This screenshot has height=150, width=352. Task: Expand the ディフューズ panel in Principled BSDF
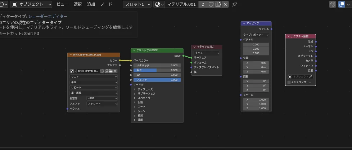tap(135, 89)
